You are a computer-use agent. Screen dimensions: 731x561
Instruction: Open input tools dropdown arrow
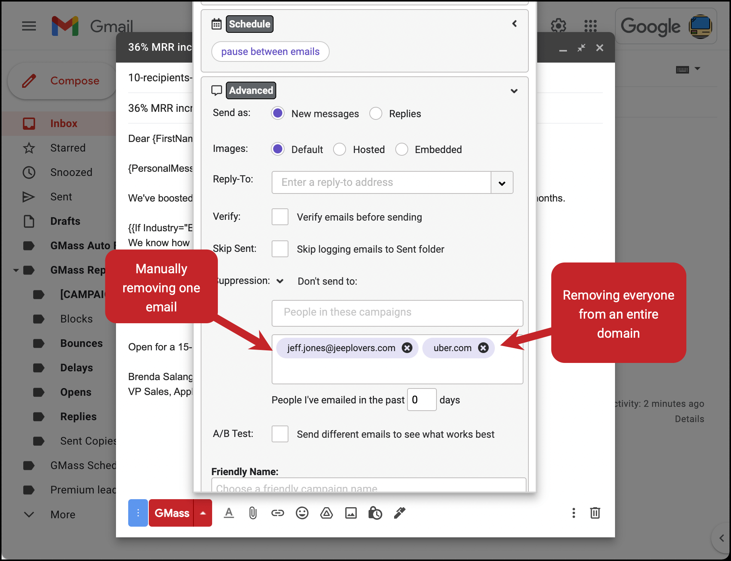(x=697, y=69)
